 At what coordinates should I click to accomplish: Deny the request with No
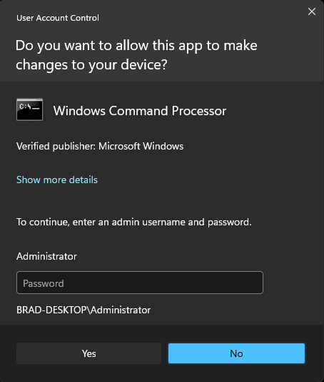(236, 353)
